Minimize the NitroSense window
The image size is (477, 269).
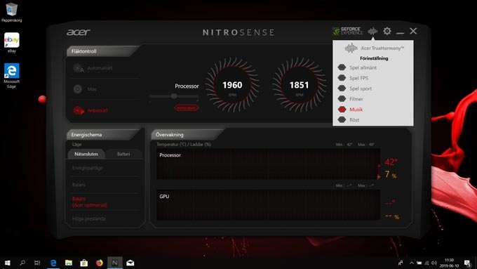click(x=401, y=32)
